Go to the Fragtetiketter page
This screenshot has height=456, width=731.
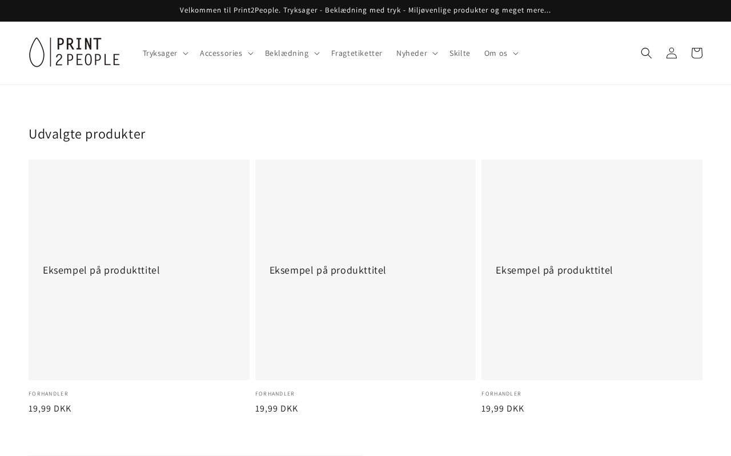357,53
